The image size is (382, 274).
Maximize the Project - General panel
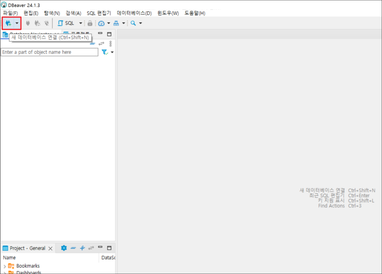(109, 248)
